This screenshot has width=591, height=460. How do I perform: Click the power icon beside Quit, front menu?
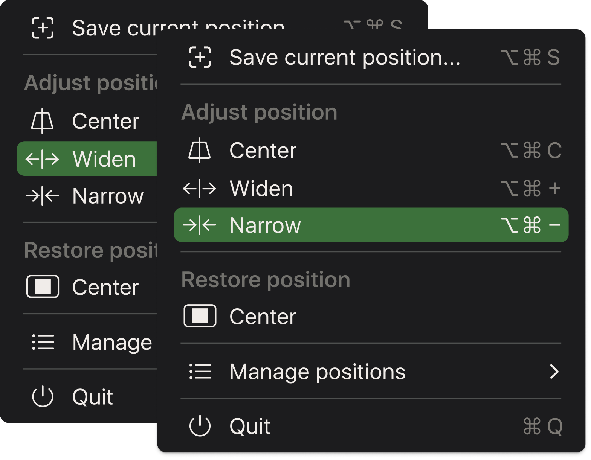pos(200,426)
